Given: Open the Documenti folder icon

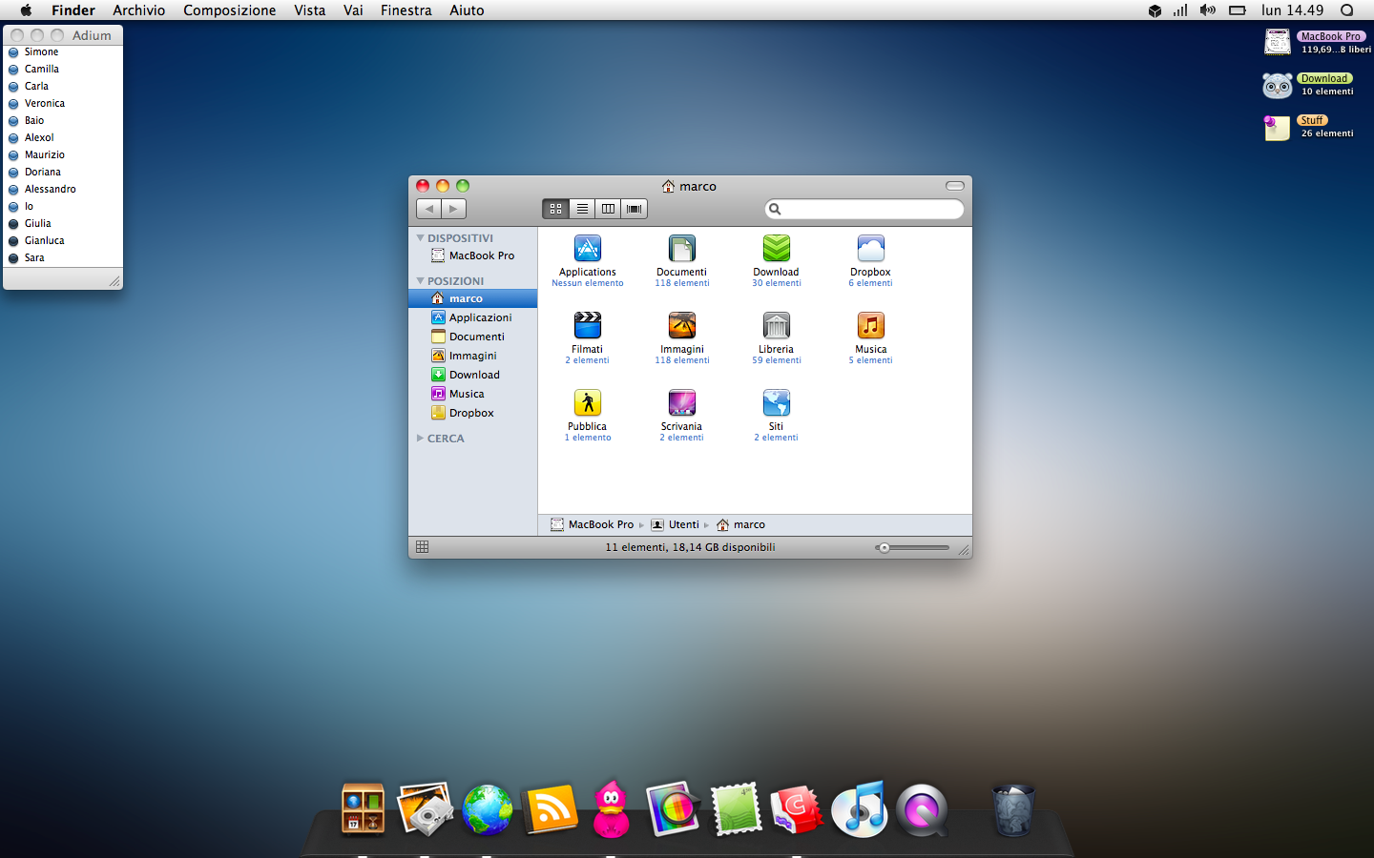Looking at the screenshot, I should pyautogui.click(x=681, y=249).
